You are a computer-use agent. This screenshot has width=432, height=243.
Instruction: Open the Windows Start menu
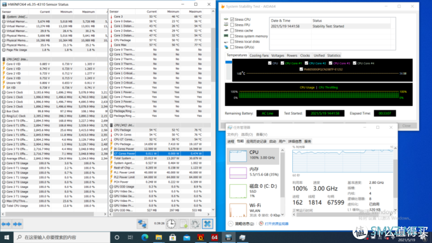(6, 237)
